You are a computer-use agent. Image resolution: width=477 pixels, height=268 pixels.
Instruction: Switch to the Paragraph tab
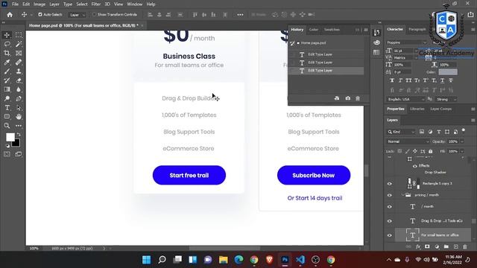[417, 29]
